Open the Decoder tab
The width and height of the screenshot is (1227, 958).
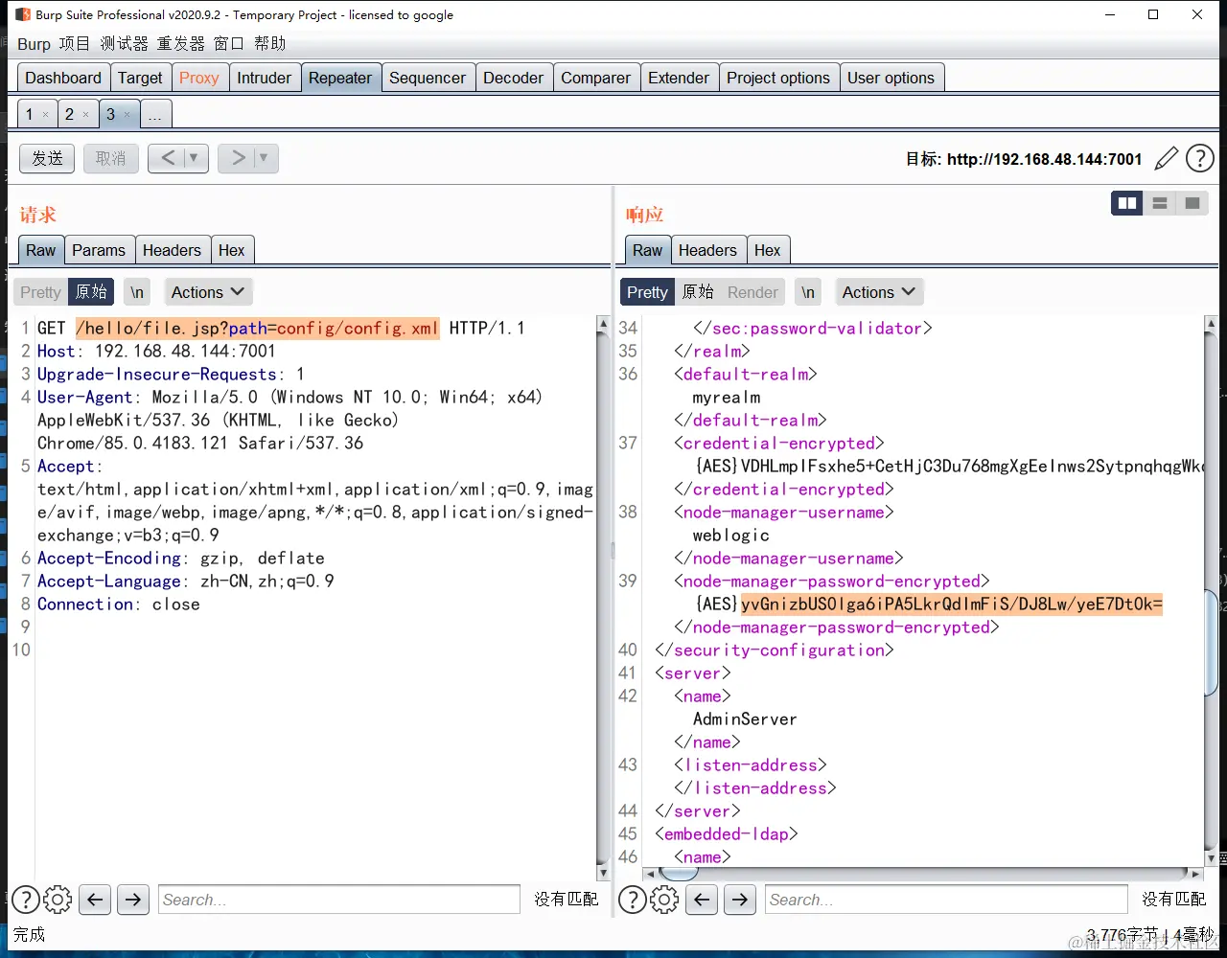click(x=513, y=78)
